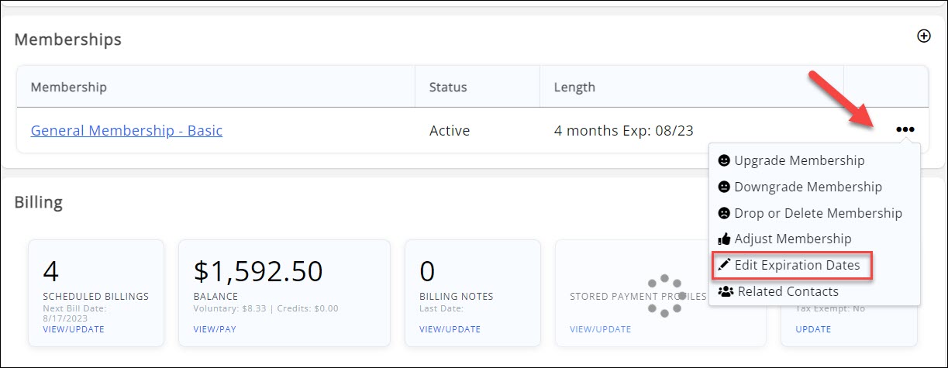
Task: Click the UPDATE link below Tax Exempt
Action: click(813, 329)
